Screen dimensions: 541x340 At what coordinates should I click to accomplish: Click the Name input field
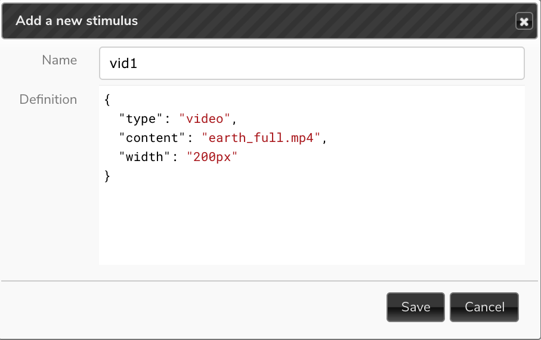pyautogui.click(x=311, y=63)
